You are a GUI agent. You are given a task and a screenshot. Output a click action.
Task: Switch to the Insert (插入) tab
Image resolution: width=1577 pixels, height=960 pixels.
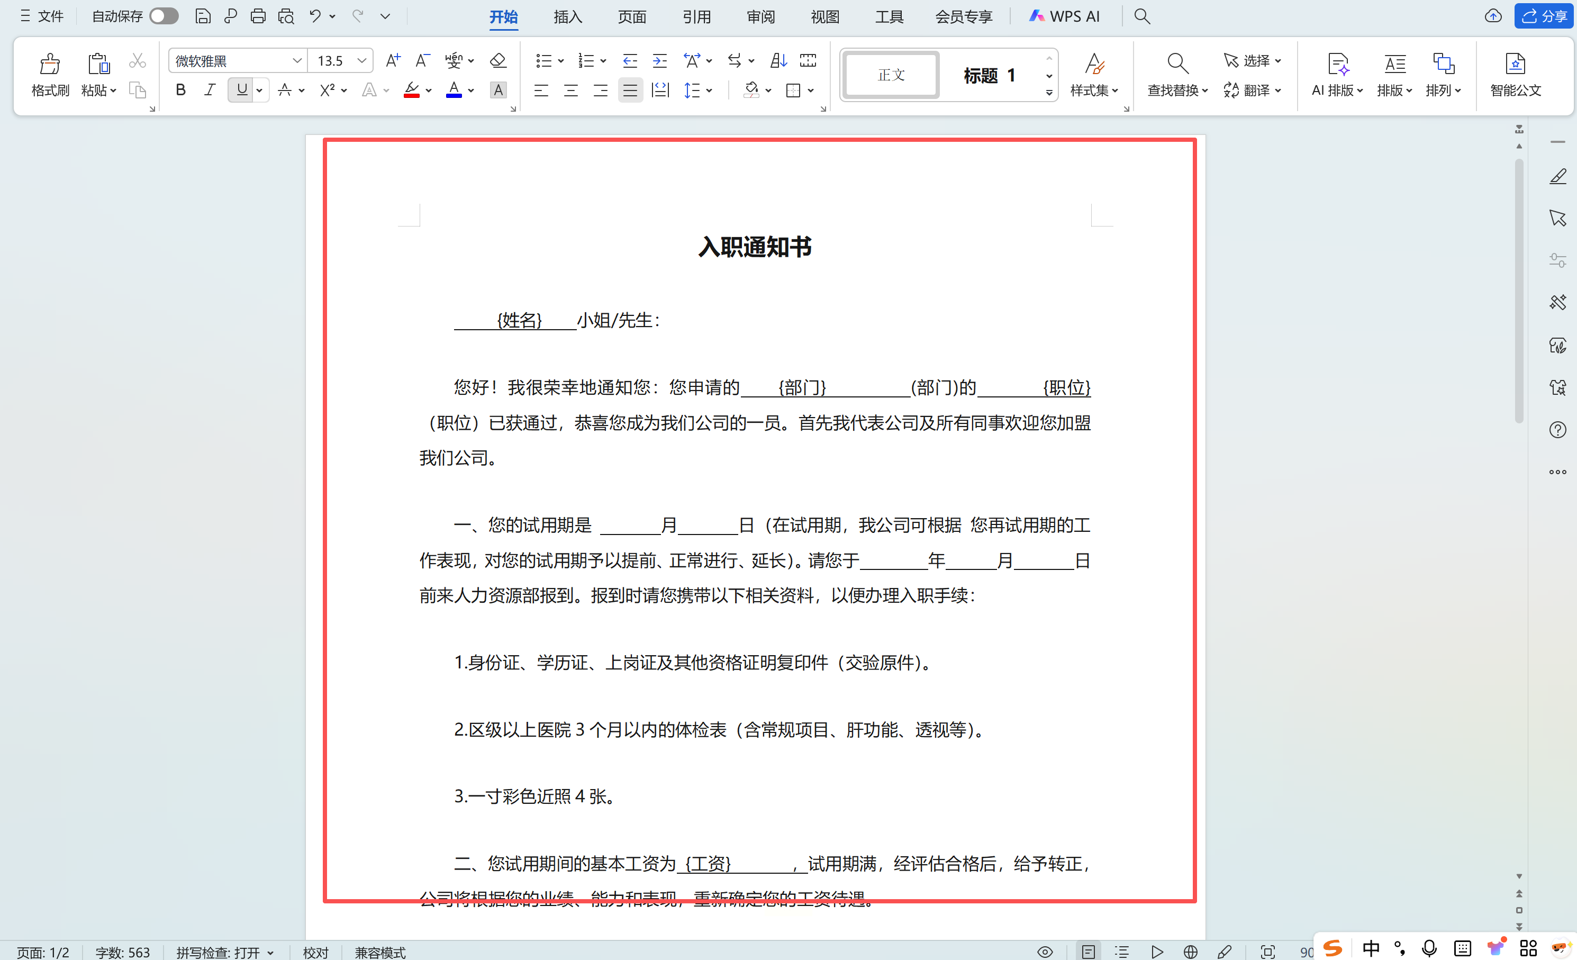tap(568, 16)
